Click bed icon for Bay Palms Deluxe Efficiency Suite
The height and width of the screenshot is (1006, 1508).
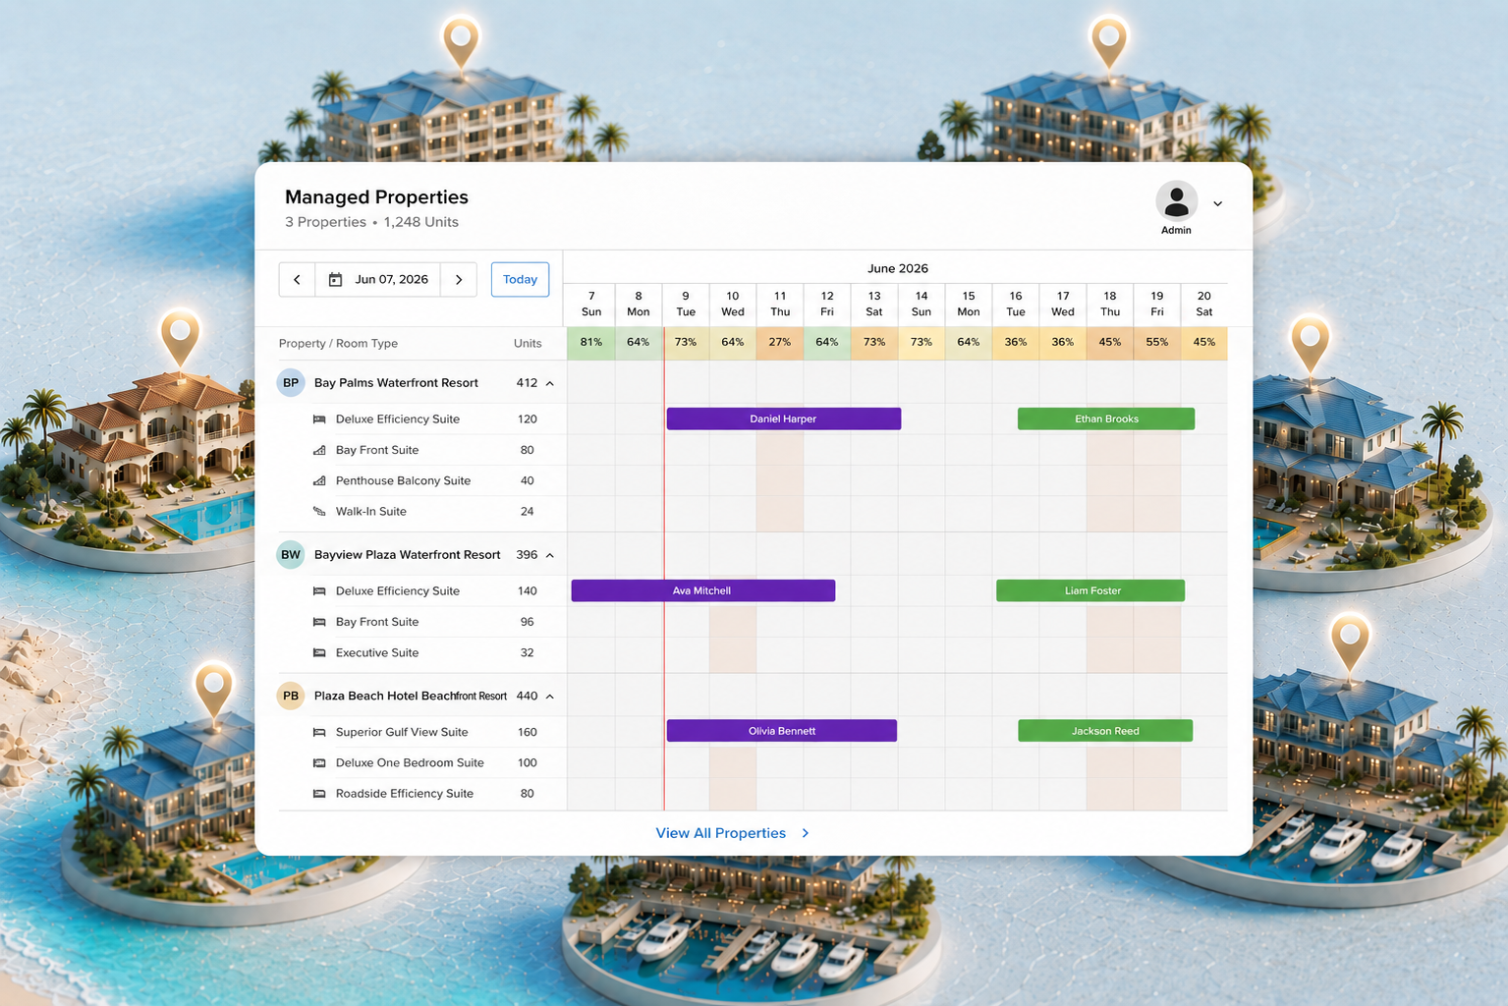[319, 419]
